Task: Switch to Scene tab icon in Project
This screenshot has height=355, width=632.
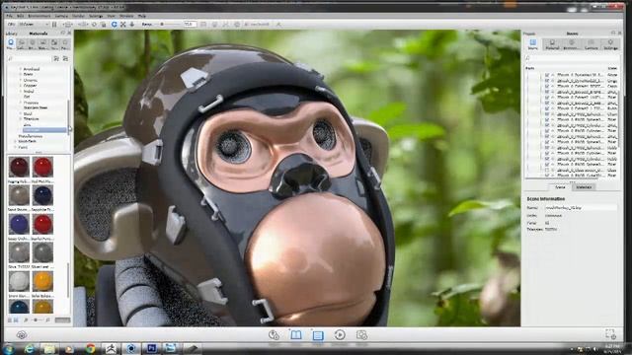Action: pyautogui.click(x=533, y=44)
